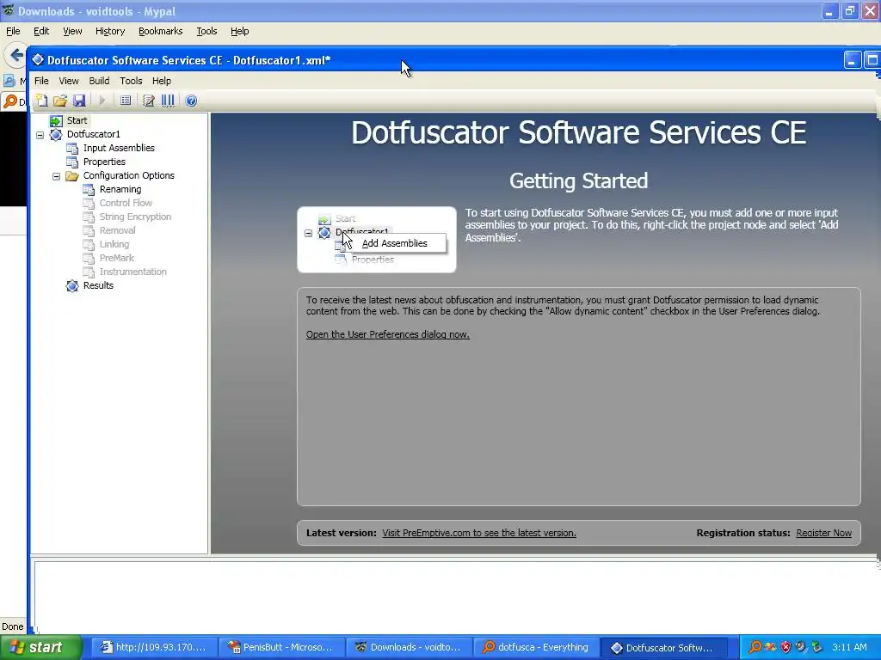Click the notepad-and-pencil toolbar icon
Image resolution: width=881 pixels, height=660 pixels.
(148, 101)
